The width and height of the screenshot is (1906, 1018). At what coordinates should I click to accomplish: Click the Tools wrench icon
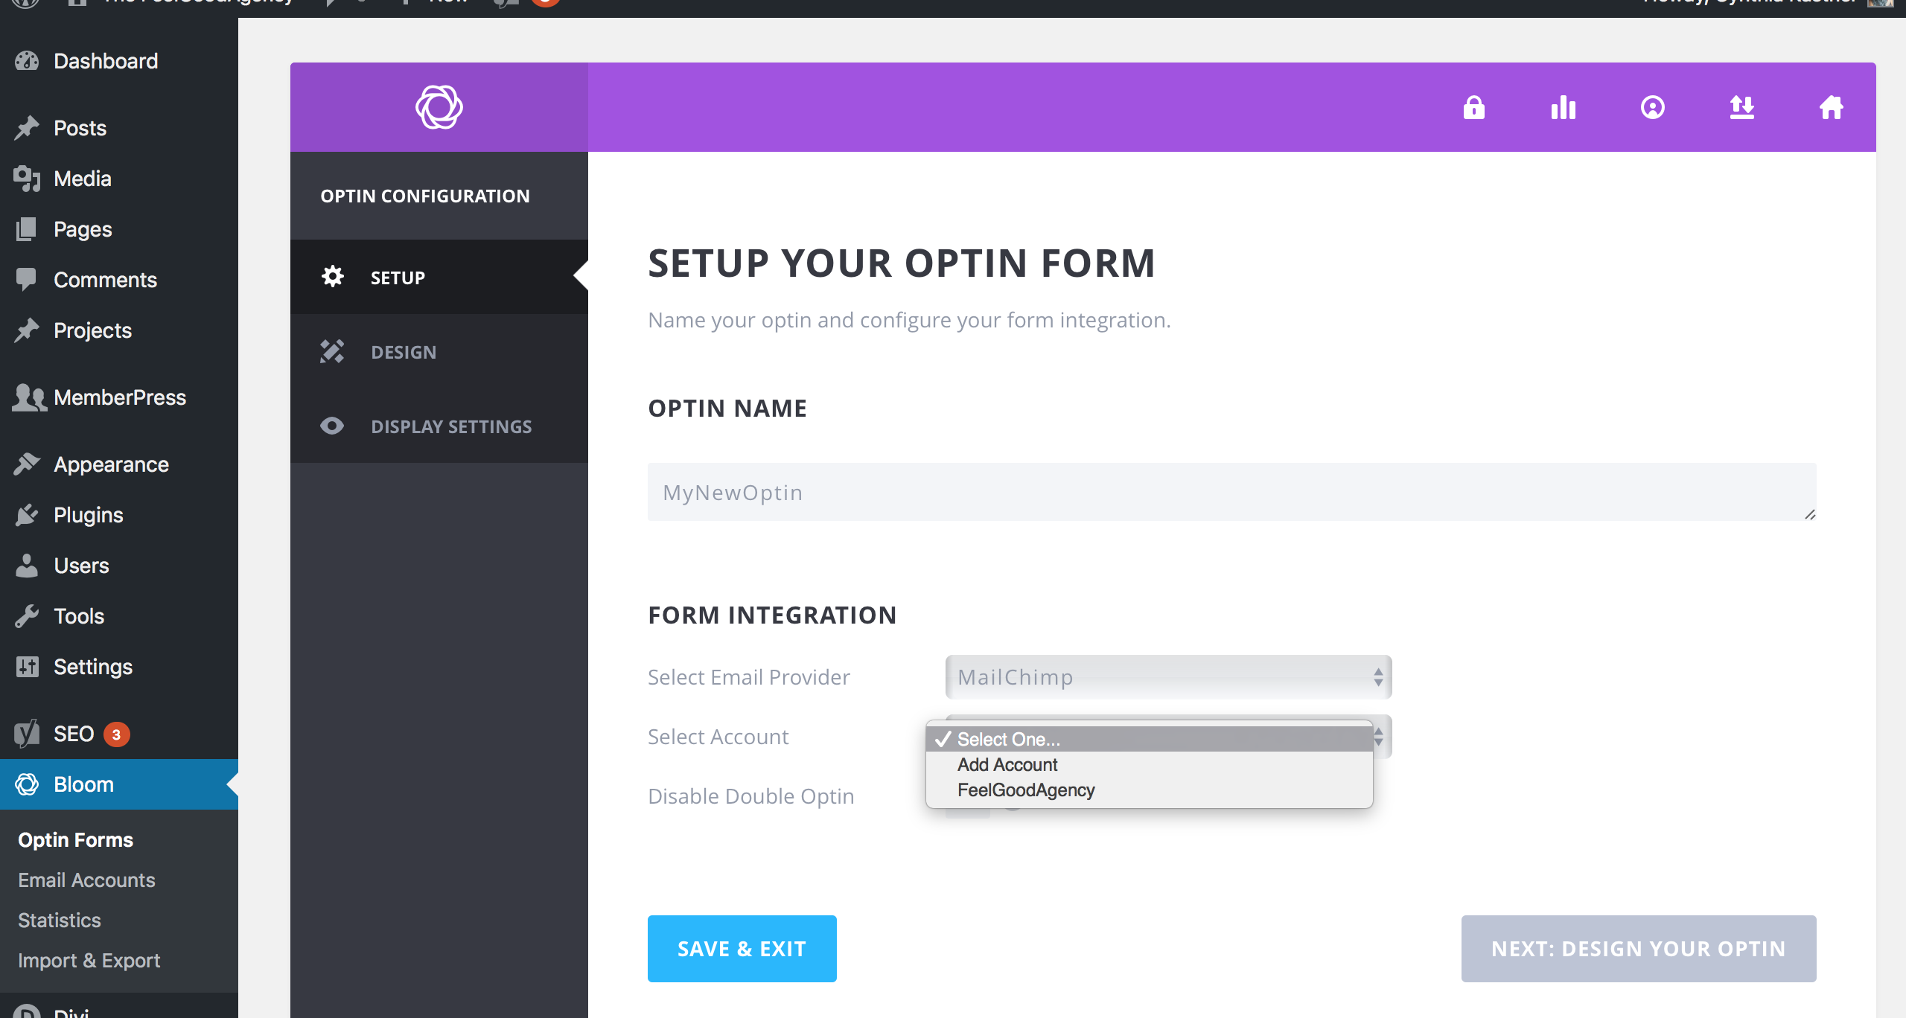[x=27, y=616]
